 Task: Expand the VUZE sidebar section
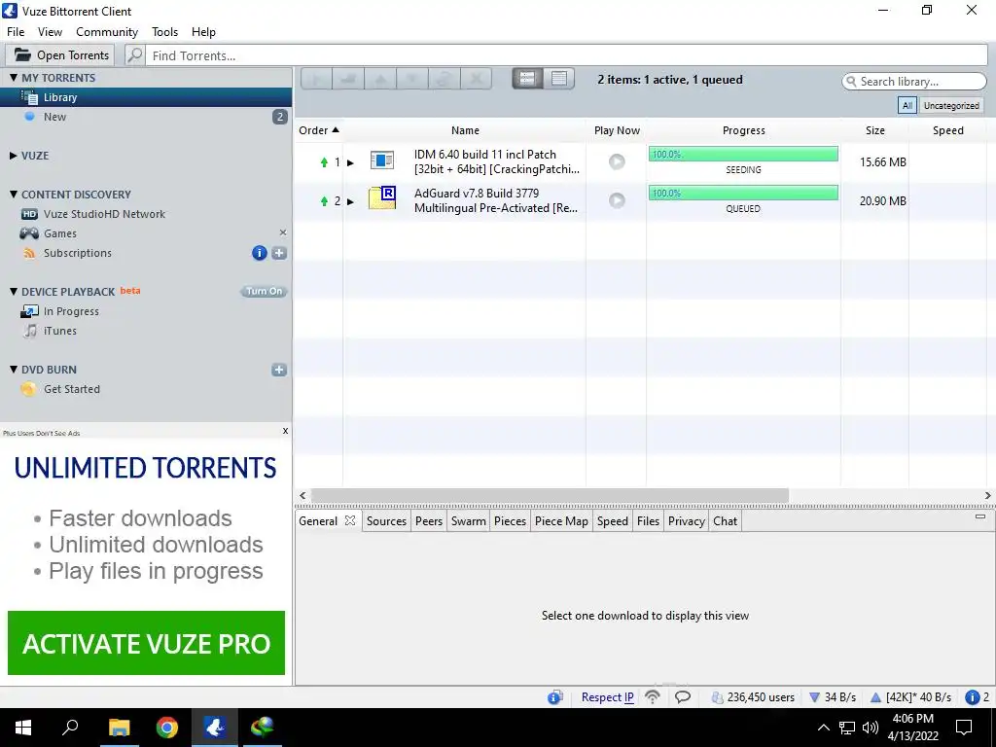(x=14, y=155)
